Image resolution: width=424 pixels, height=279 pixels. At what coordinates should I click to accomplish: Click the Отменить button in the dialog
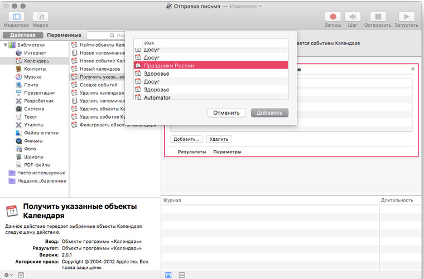click(x=227, y=112)
